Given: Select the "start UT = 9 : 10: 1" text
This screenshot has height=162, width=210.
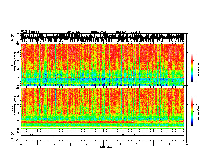Looking at the screenshot, I should point(128,32).
